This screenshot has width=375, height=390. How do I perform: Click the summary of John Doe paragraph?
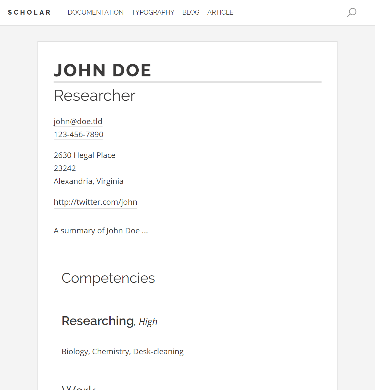[101, 231]
